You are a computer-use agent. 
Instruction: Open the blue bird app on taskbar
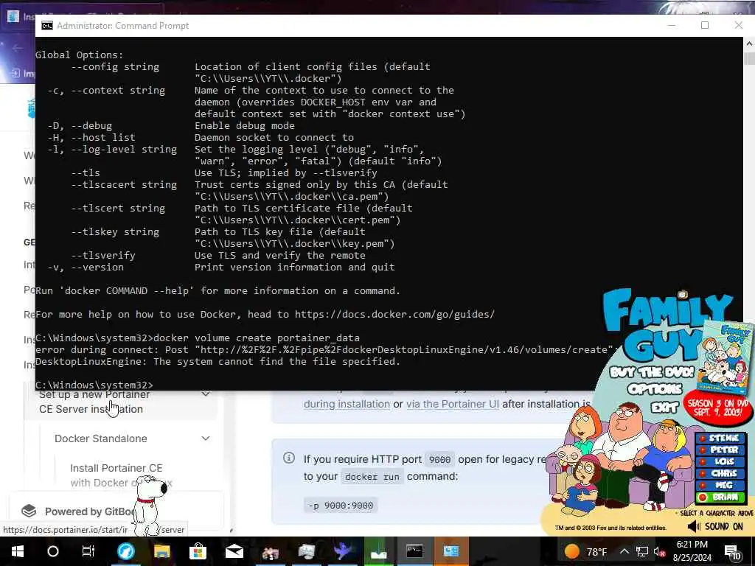pos(342,551)
